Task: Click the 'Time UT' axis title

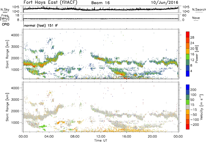Action: point(101,140)
